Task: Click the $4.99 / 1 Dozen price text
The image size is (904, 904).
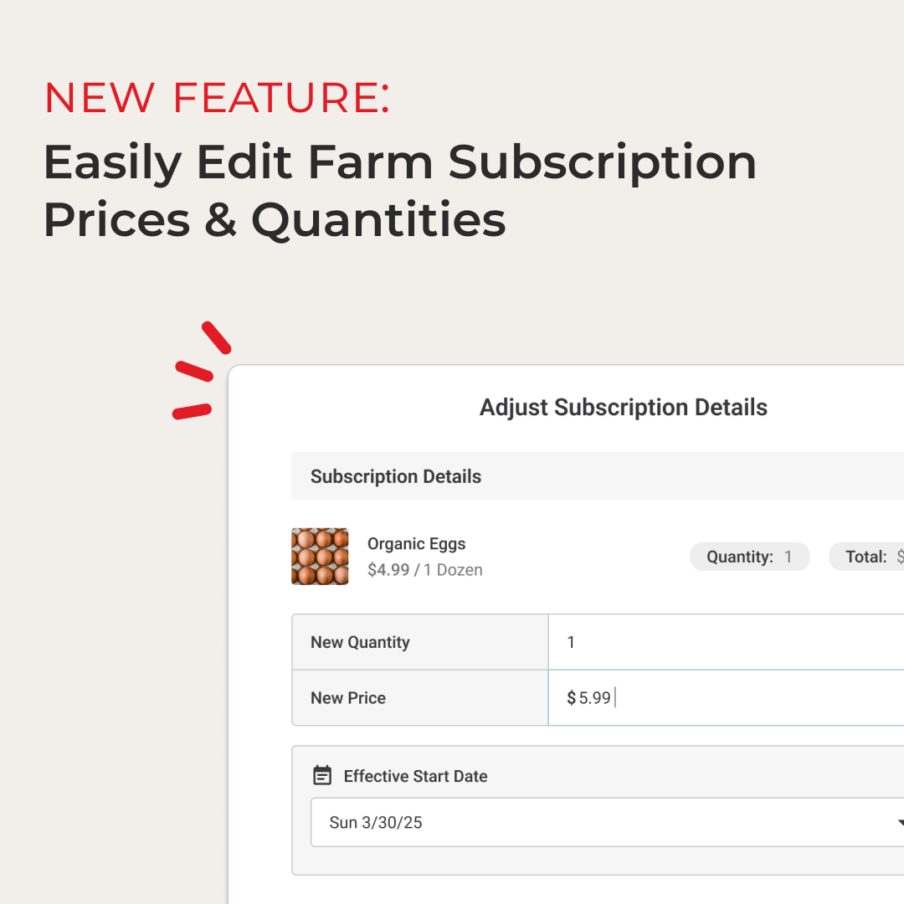Action: coord(425,570)
